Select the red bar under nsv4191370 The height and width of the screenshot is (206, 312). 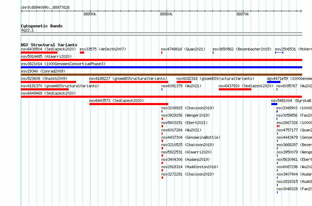pos(45,89)
